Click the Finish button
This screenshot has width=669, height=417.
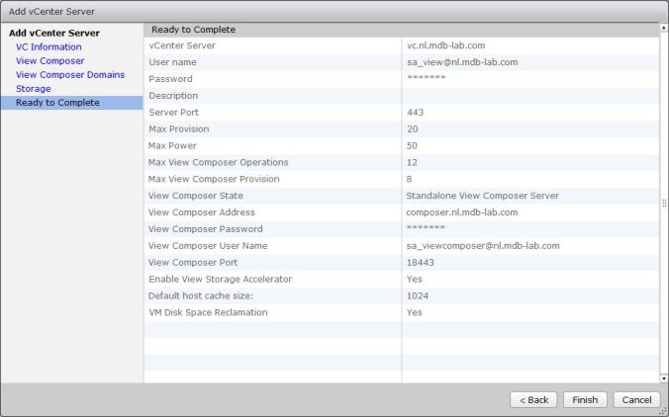[585, 399]
